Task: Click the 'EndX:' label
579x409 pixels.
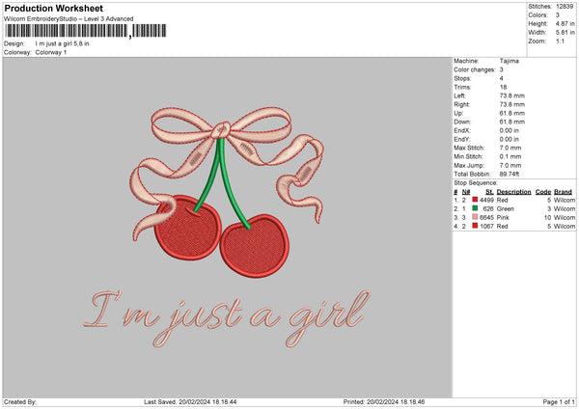Action: coord(462,130)
